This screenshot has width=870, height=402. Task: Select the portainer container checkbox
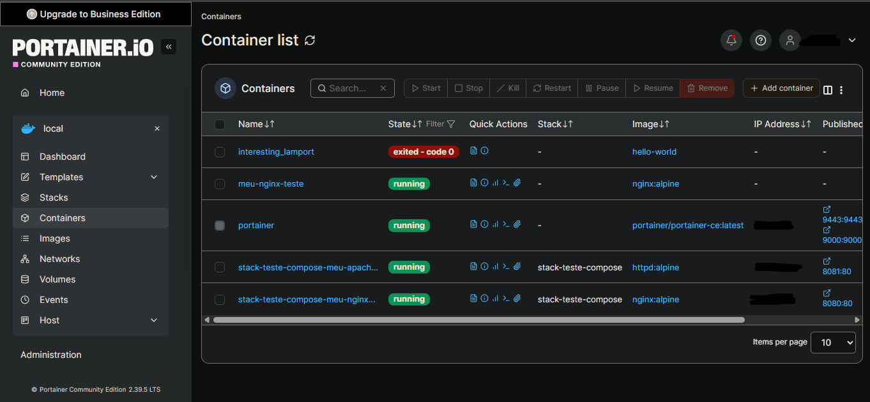point(220,226)
